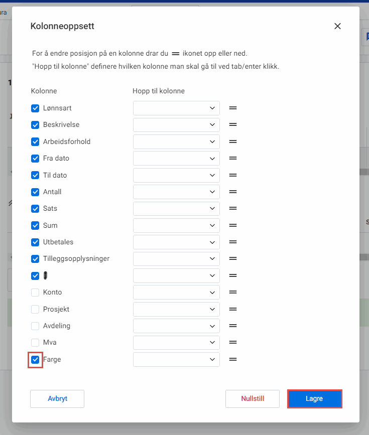The image size is (369, 435).
Task: Click the drag handle for Antall row
Action: click(x=233, y=192)
